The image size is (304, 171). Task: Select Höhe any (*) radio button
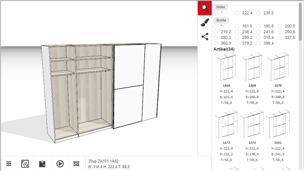click(215, 13)
